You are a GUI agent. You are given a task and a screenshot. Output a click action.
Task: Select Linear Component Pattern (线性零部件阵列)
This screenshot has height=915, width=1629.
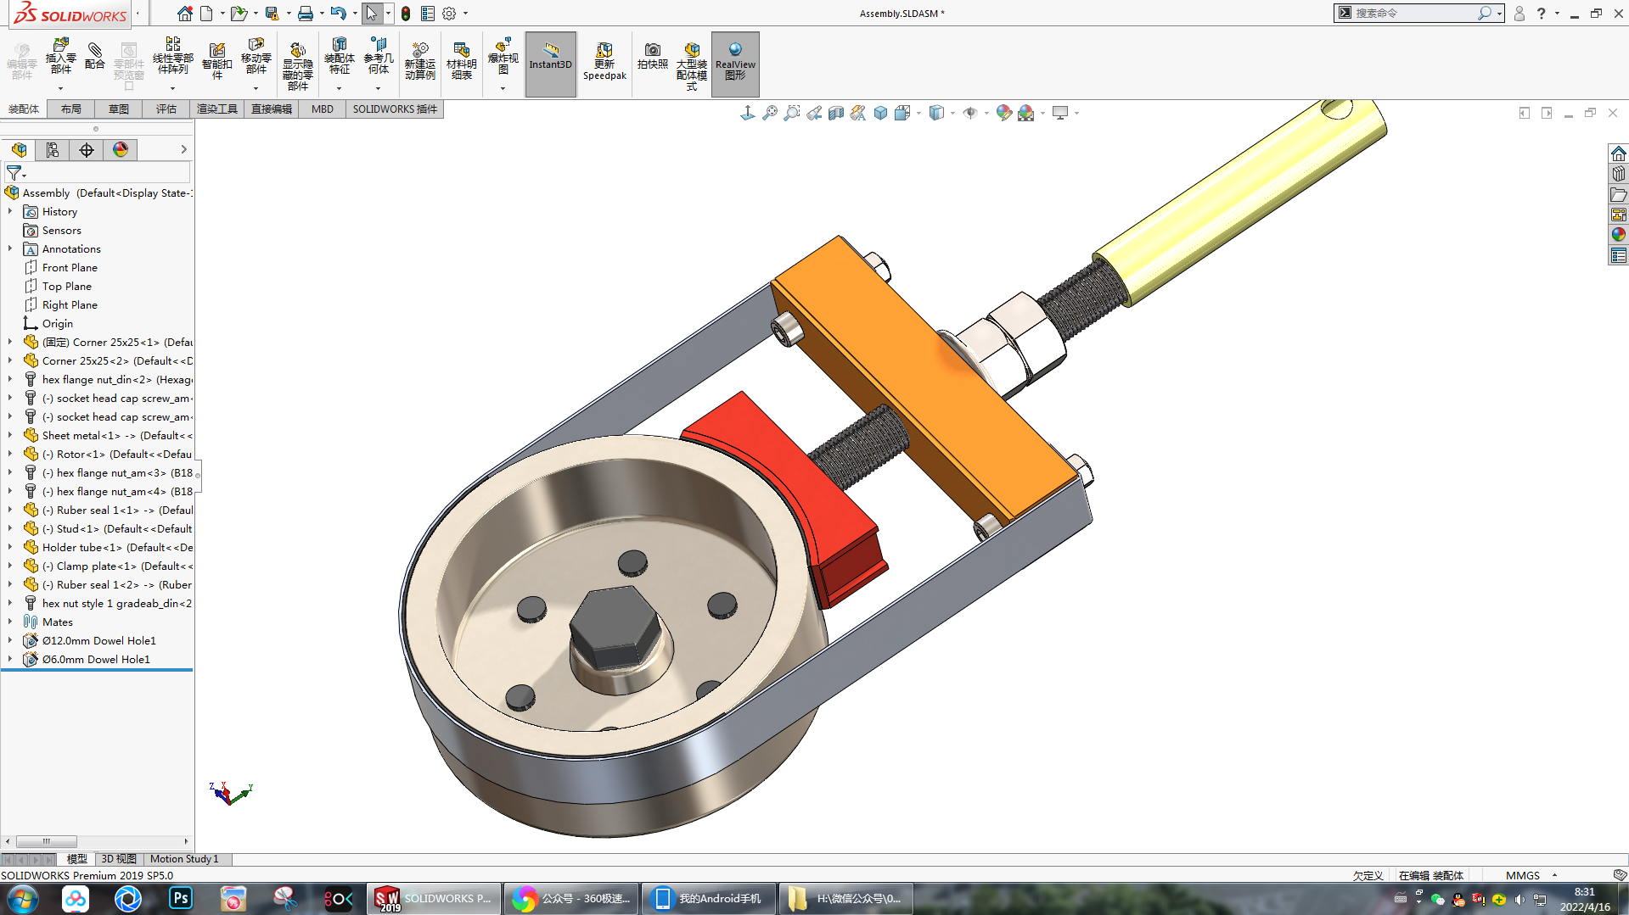172,56
